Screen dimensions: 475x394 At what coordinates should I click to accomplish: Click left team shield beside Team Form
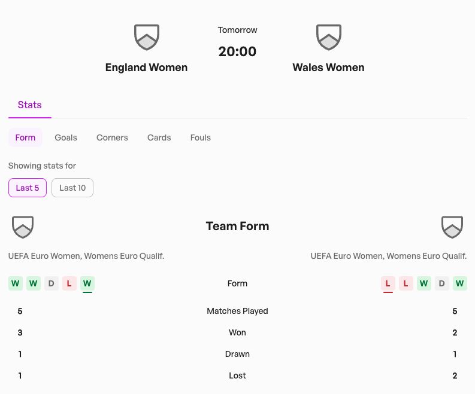tap(23, 227)
